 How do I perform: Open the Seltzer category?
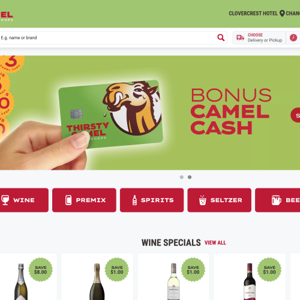pyautogui.click(x=219, y=200)
